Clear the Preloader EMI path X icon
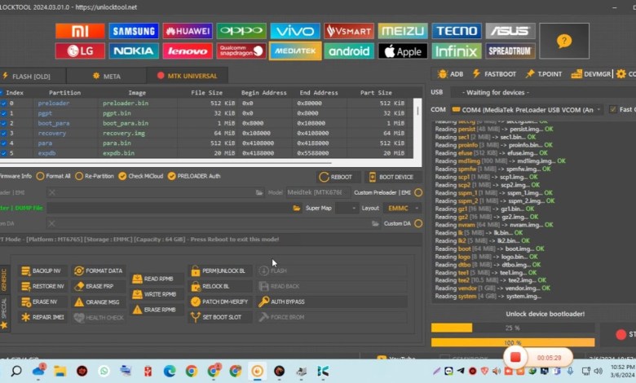The width and height of the screenshot is (636, 383). [x=52, y=192]
